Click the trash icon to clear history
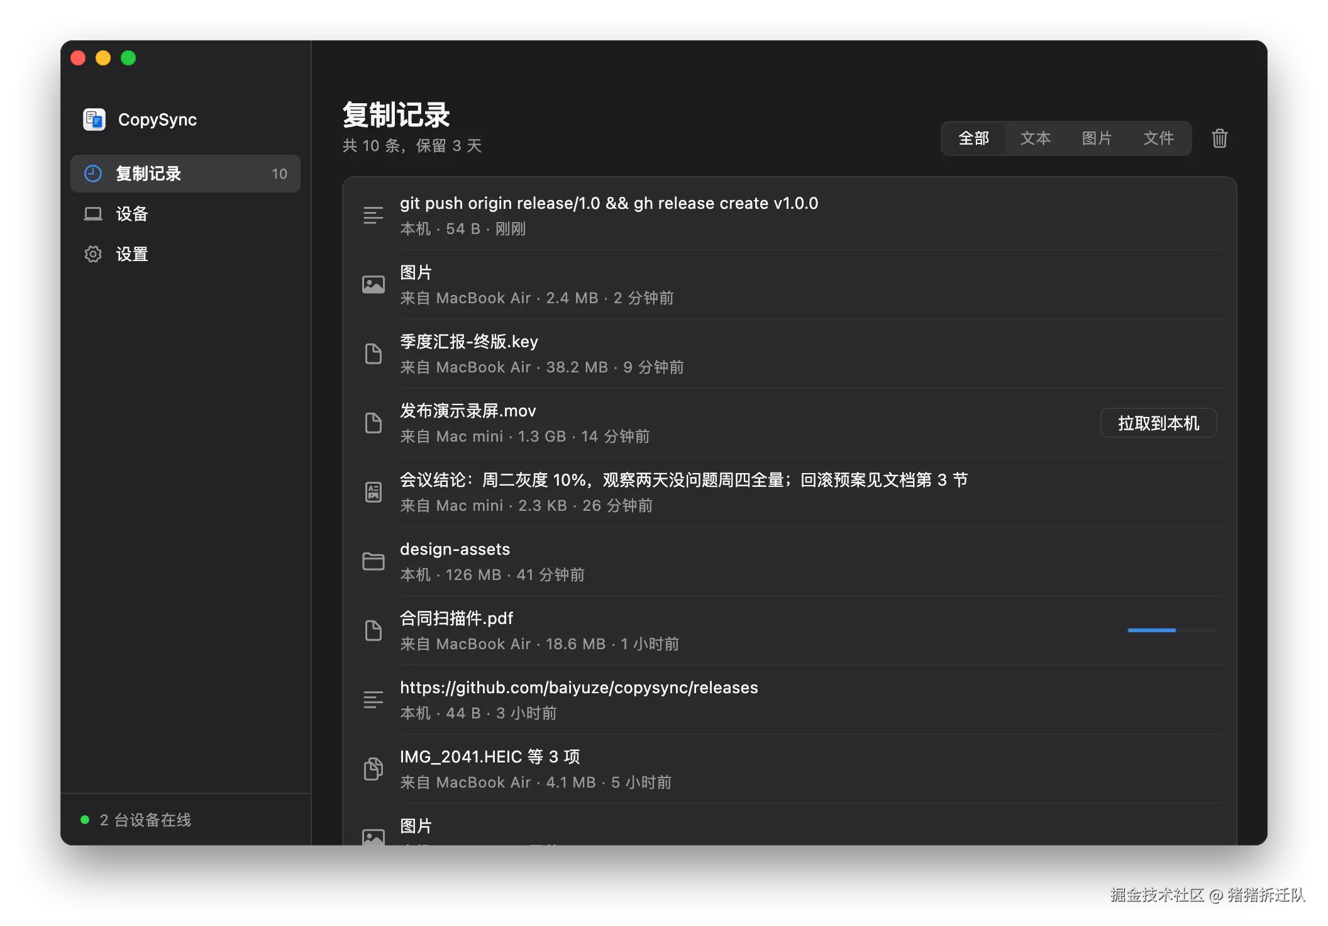Viewport: 1328px width, 926px height. (1219, 138)
